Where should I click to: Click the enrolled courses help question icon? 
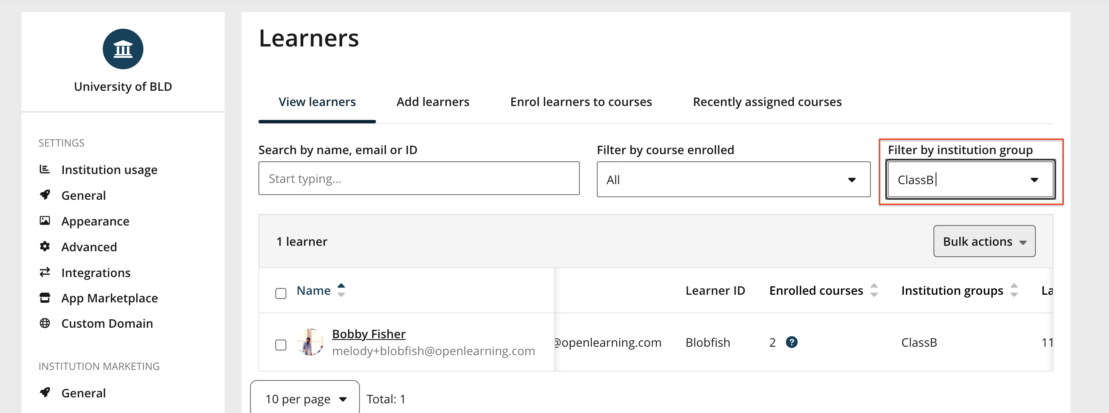pyautogui.click(x=791, y=342)
